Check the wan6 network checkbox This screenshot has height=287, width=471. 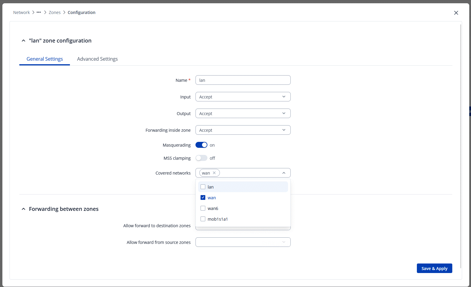click(203, 208)
